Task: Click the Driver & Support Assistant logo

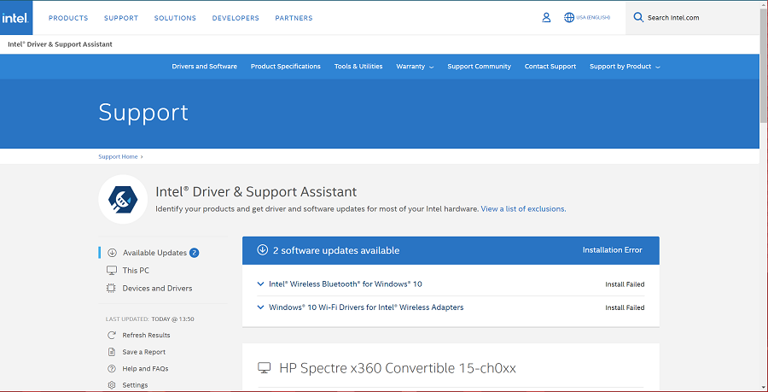Action: (123, 199)
